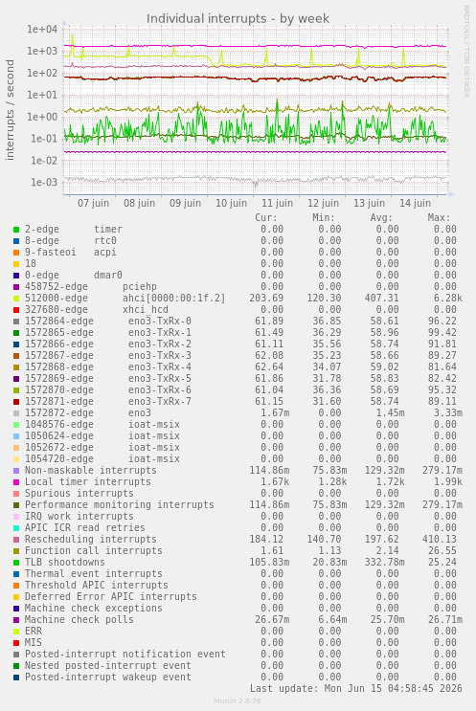Click the Posted-interrupt wakeup event label

[108, 677]
